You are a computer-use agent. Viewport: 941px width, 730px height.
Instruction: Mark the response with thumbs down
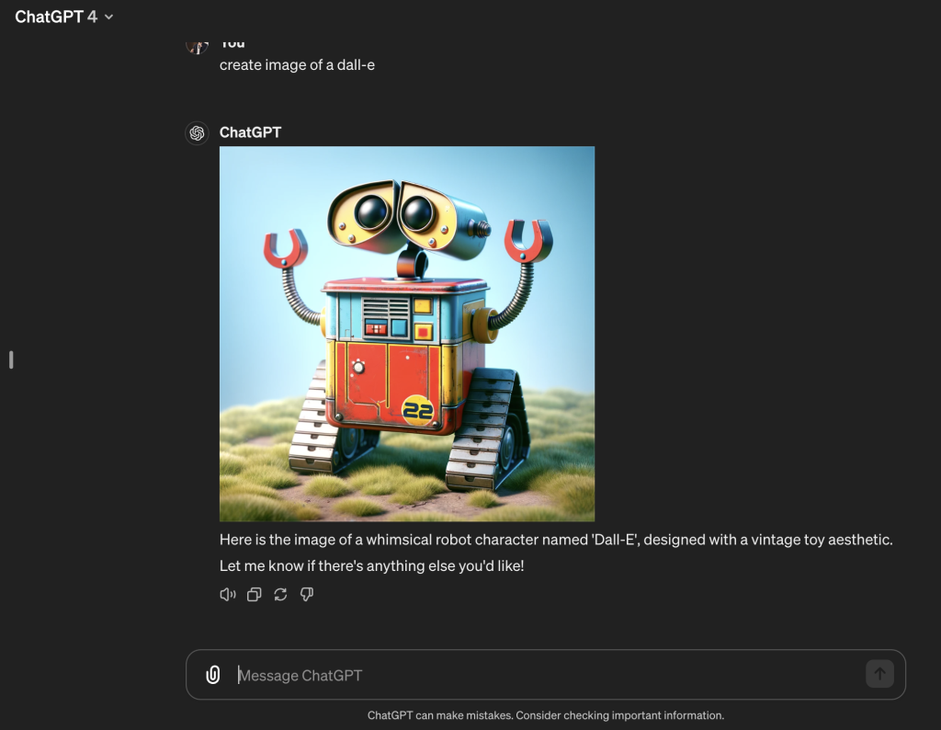point(307,595)
